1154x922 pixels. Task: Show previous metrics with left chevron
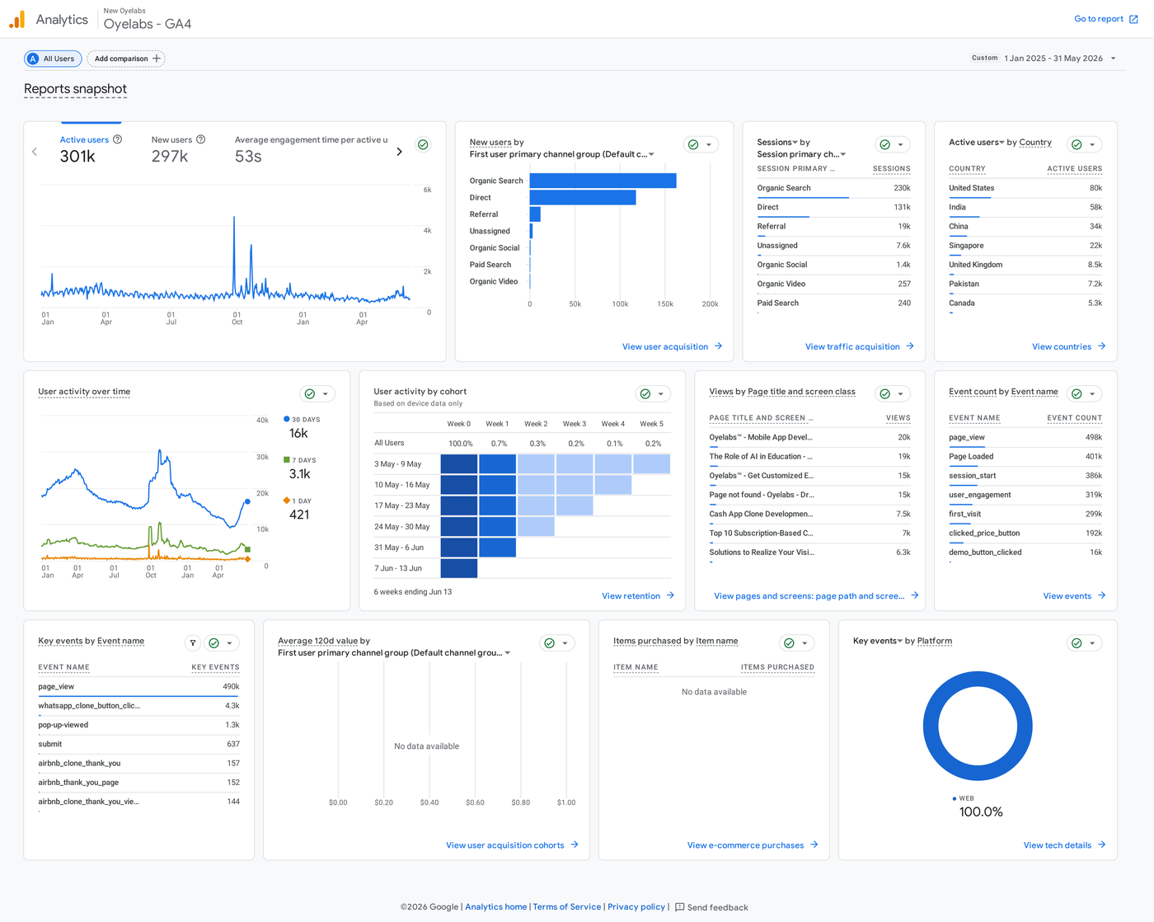35,152
